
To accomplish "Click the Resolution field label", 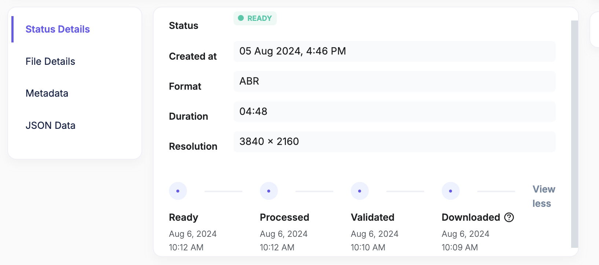I will tap(193, 146).
